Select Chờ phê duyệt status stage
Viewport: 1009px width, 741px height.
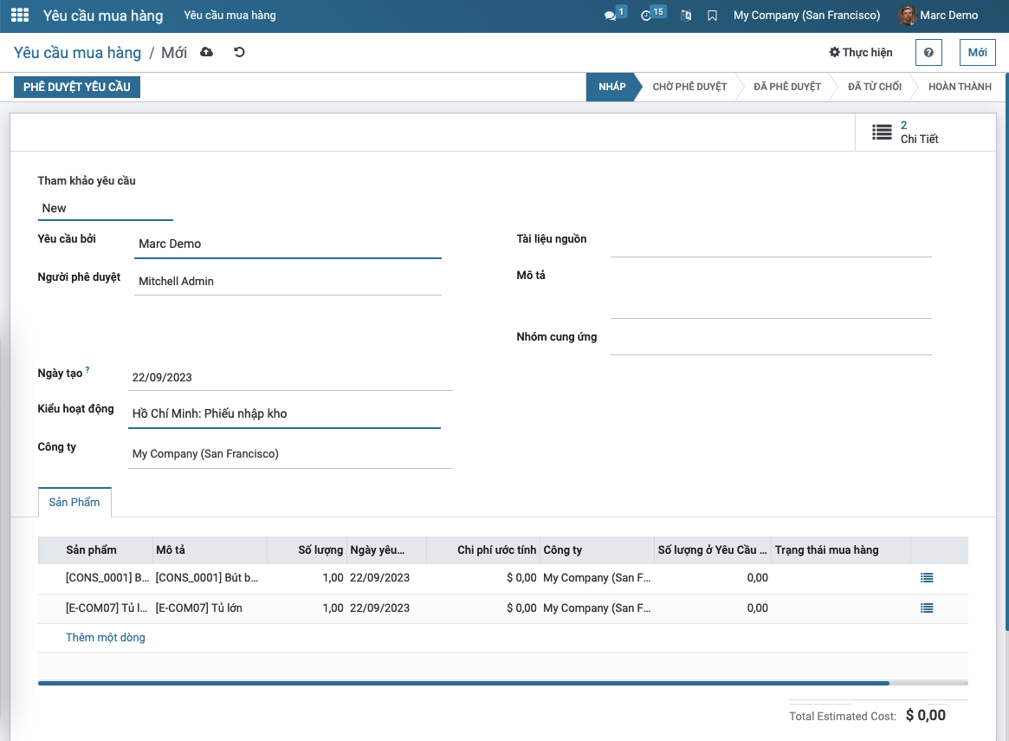[x=689, y=87]
